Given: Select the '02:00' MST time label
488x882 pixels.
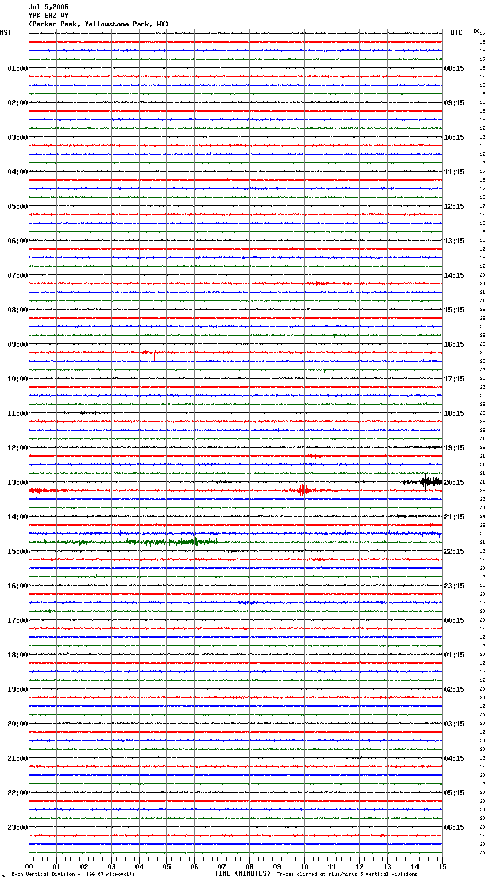Looking at the screenshot, I should 18,103.
